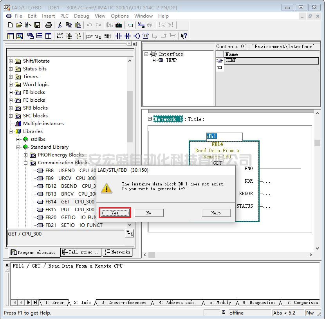325x320 pixels.
Task: Click Yes to generate the instance DB
Action: [114, 213]
